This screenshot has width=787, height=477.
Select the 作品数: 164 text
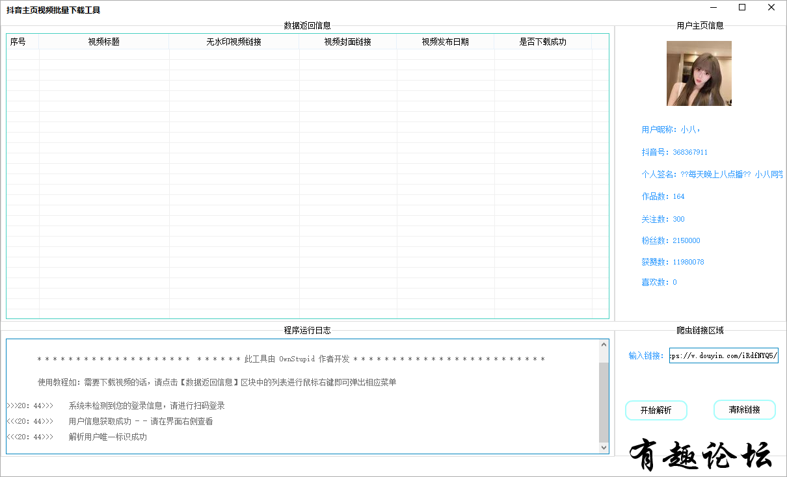[x=663, y=196]
